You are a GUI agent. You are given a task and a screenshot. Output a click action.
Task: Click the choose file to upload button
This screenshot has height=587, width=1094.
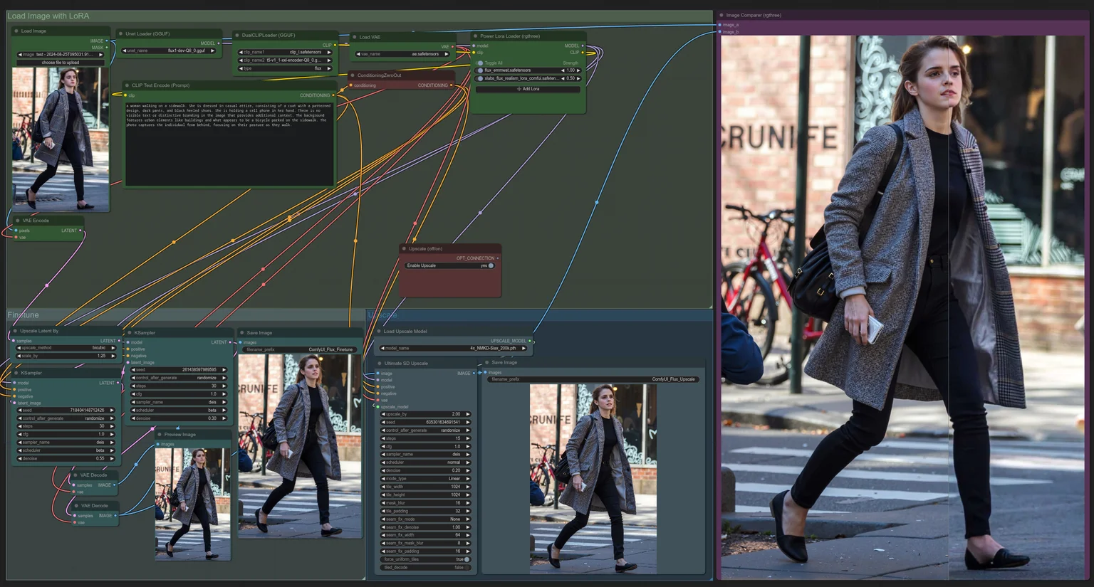coord(61,63)
